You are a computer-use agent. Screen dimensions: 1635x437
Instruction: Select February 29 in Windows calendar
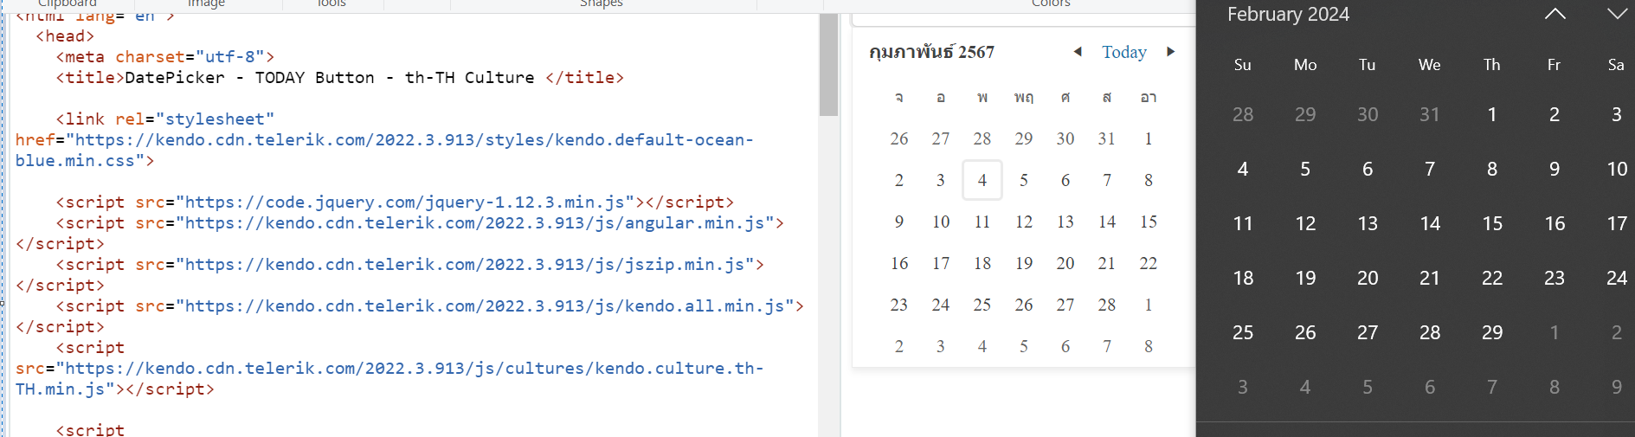point(1491,332)
